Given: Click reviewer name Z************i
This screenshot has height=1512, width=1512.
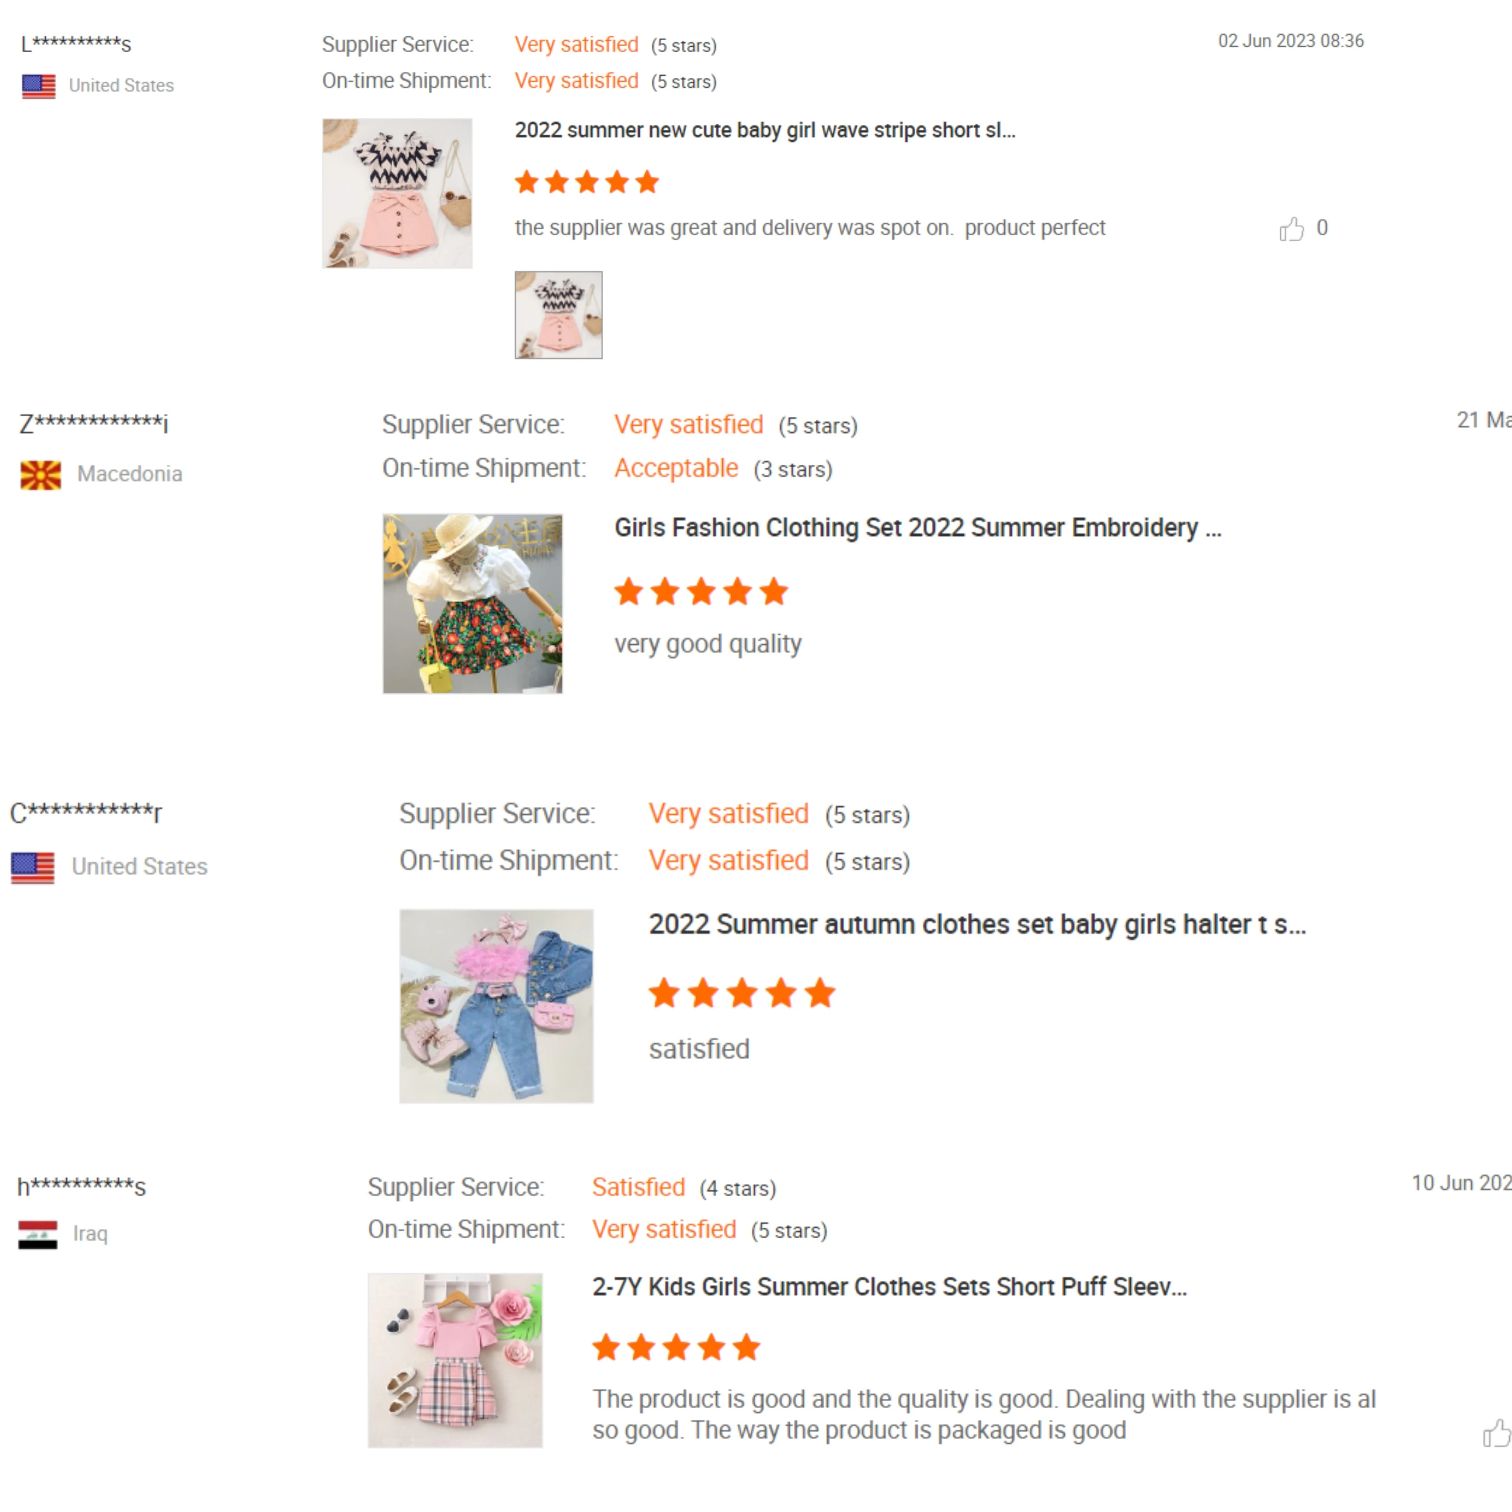Looking at the screenshot, I should coord(94,423).
